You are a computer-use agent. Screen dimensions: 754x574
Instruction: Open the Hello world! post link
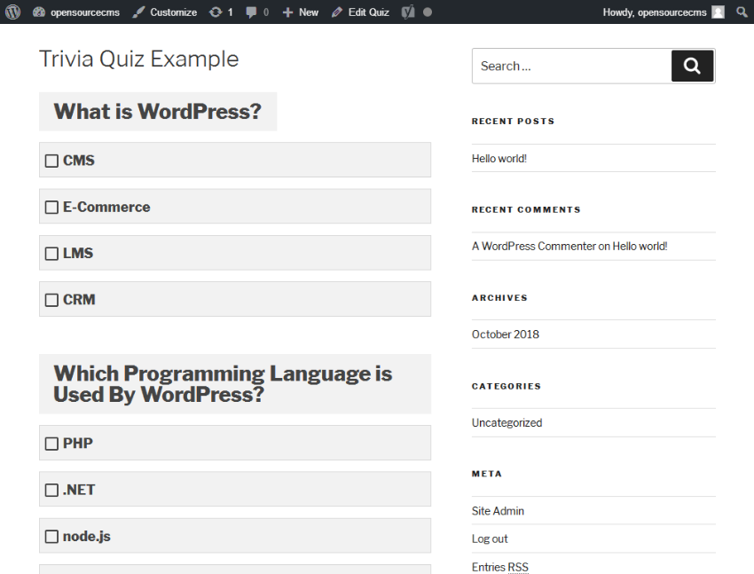[499, 158]
